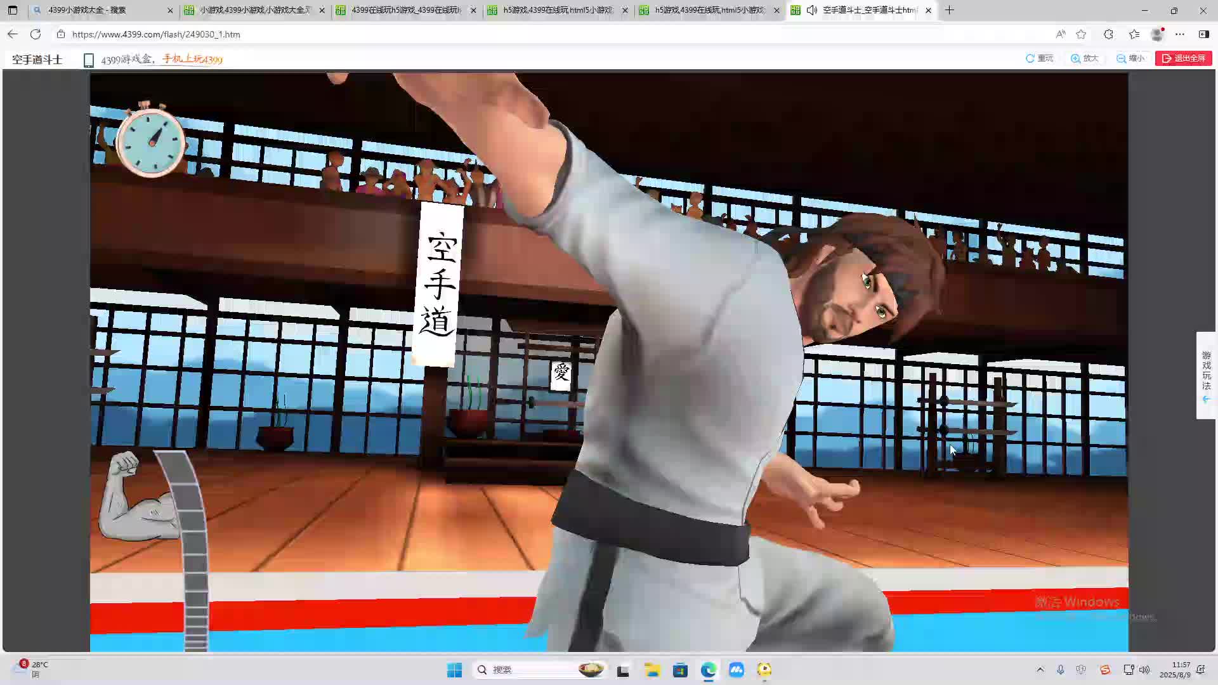Reload the page with refresh icon
Screen dimensions: 1218x685
coord(36,34)
